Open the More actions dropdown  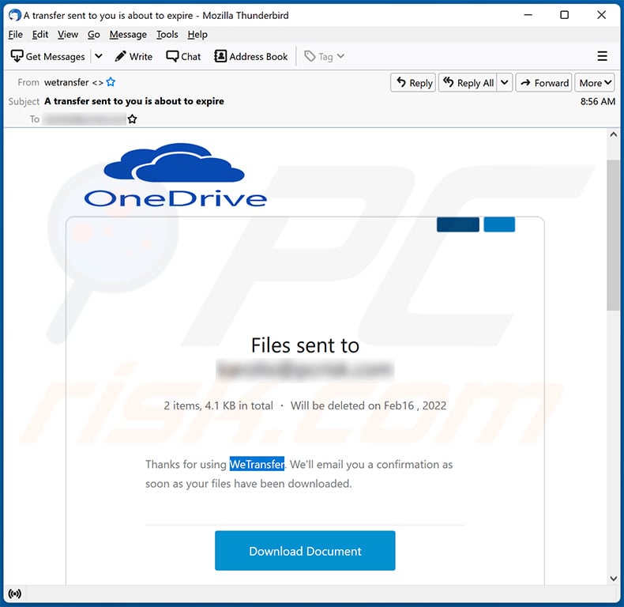point(595,82)
